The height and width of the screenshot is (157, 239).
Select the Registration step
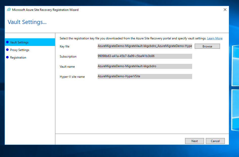(x=30, y=58)
